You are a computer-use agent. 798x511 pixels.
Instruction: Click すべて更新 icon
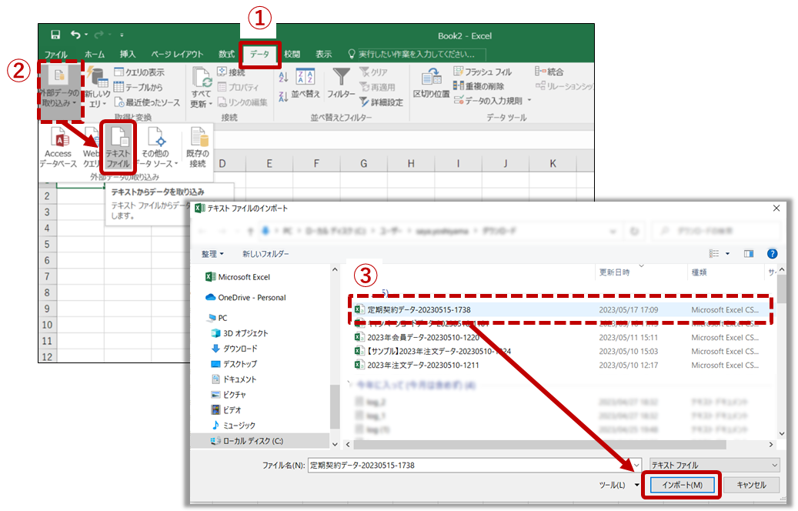[202, 88]
